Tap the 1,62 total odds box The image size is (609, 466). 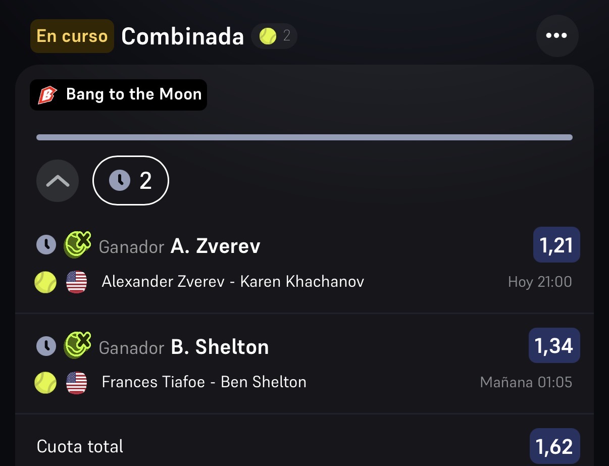point(555,446)
